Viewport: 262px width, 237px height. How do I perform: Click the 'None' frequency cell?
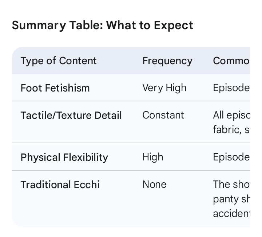pyautogui.click(x=154, y=184)
